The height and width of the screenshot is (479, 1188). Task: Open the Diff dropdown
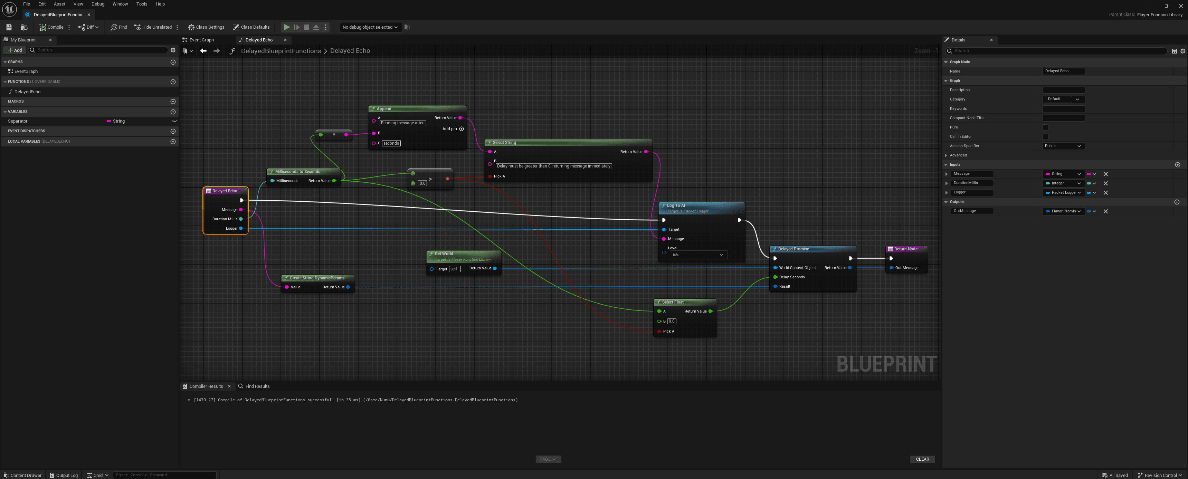(88, 27)
